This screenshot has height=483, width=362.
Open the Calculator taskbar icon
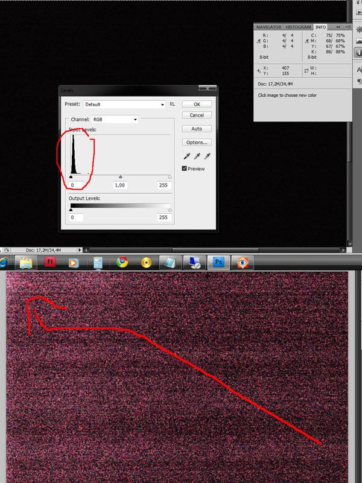98,263
